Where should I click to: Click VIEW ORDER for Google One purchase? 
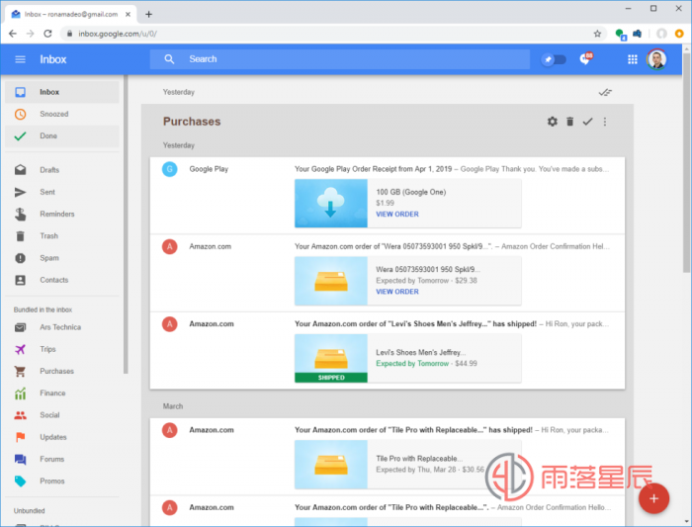pos(397,215)
